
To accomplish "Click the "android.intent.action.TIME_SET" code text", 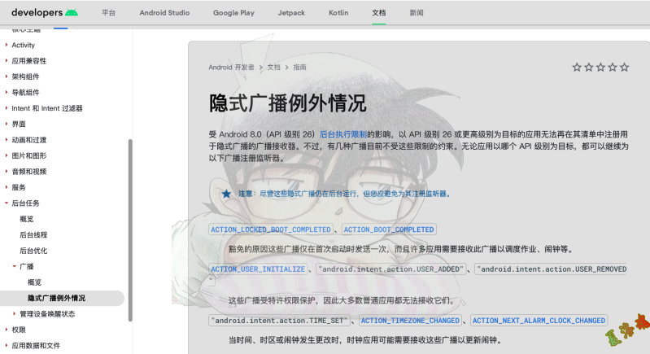I will click(x=279, y=321).
